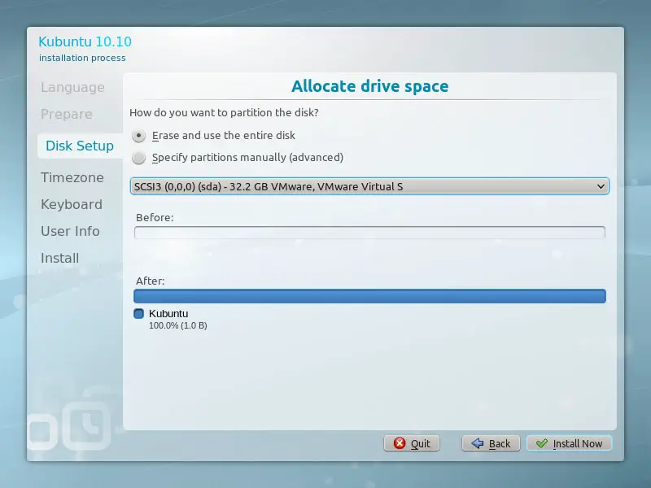Click the 'Before:' label
The image size is (651, 488).
coord(155,218)
